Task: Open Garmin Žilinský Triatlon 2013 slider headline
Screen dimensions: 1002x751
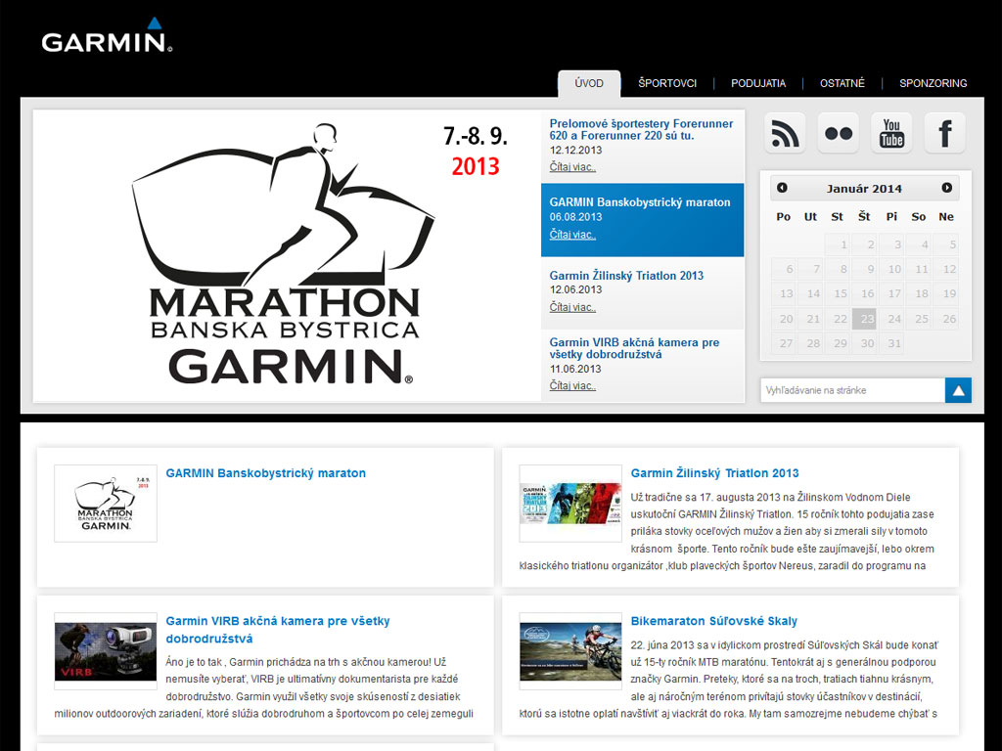Action: 626,275
